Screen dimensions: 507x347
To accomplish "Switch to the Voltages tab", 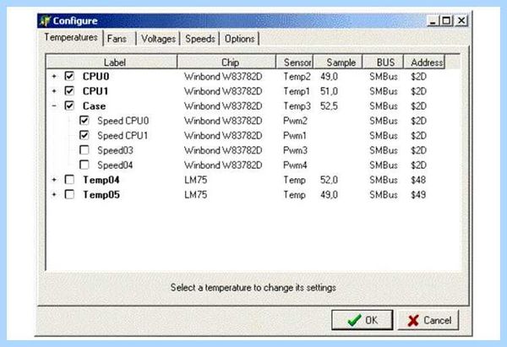I will [x=158, y=39].
